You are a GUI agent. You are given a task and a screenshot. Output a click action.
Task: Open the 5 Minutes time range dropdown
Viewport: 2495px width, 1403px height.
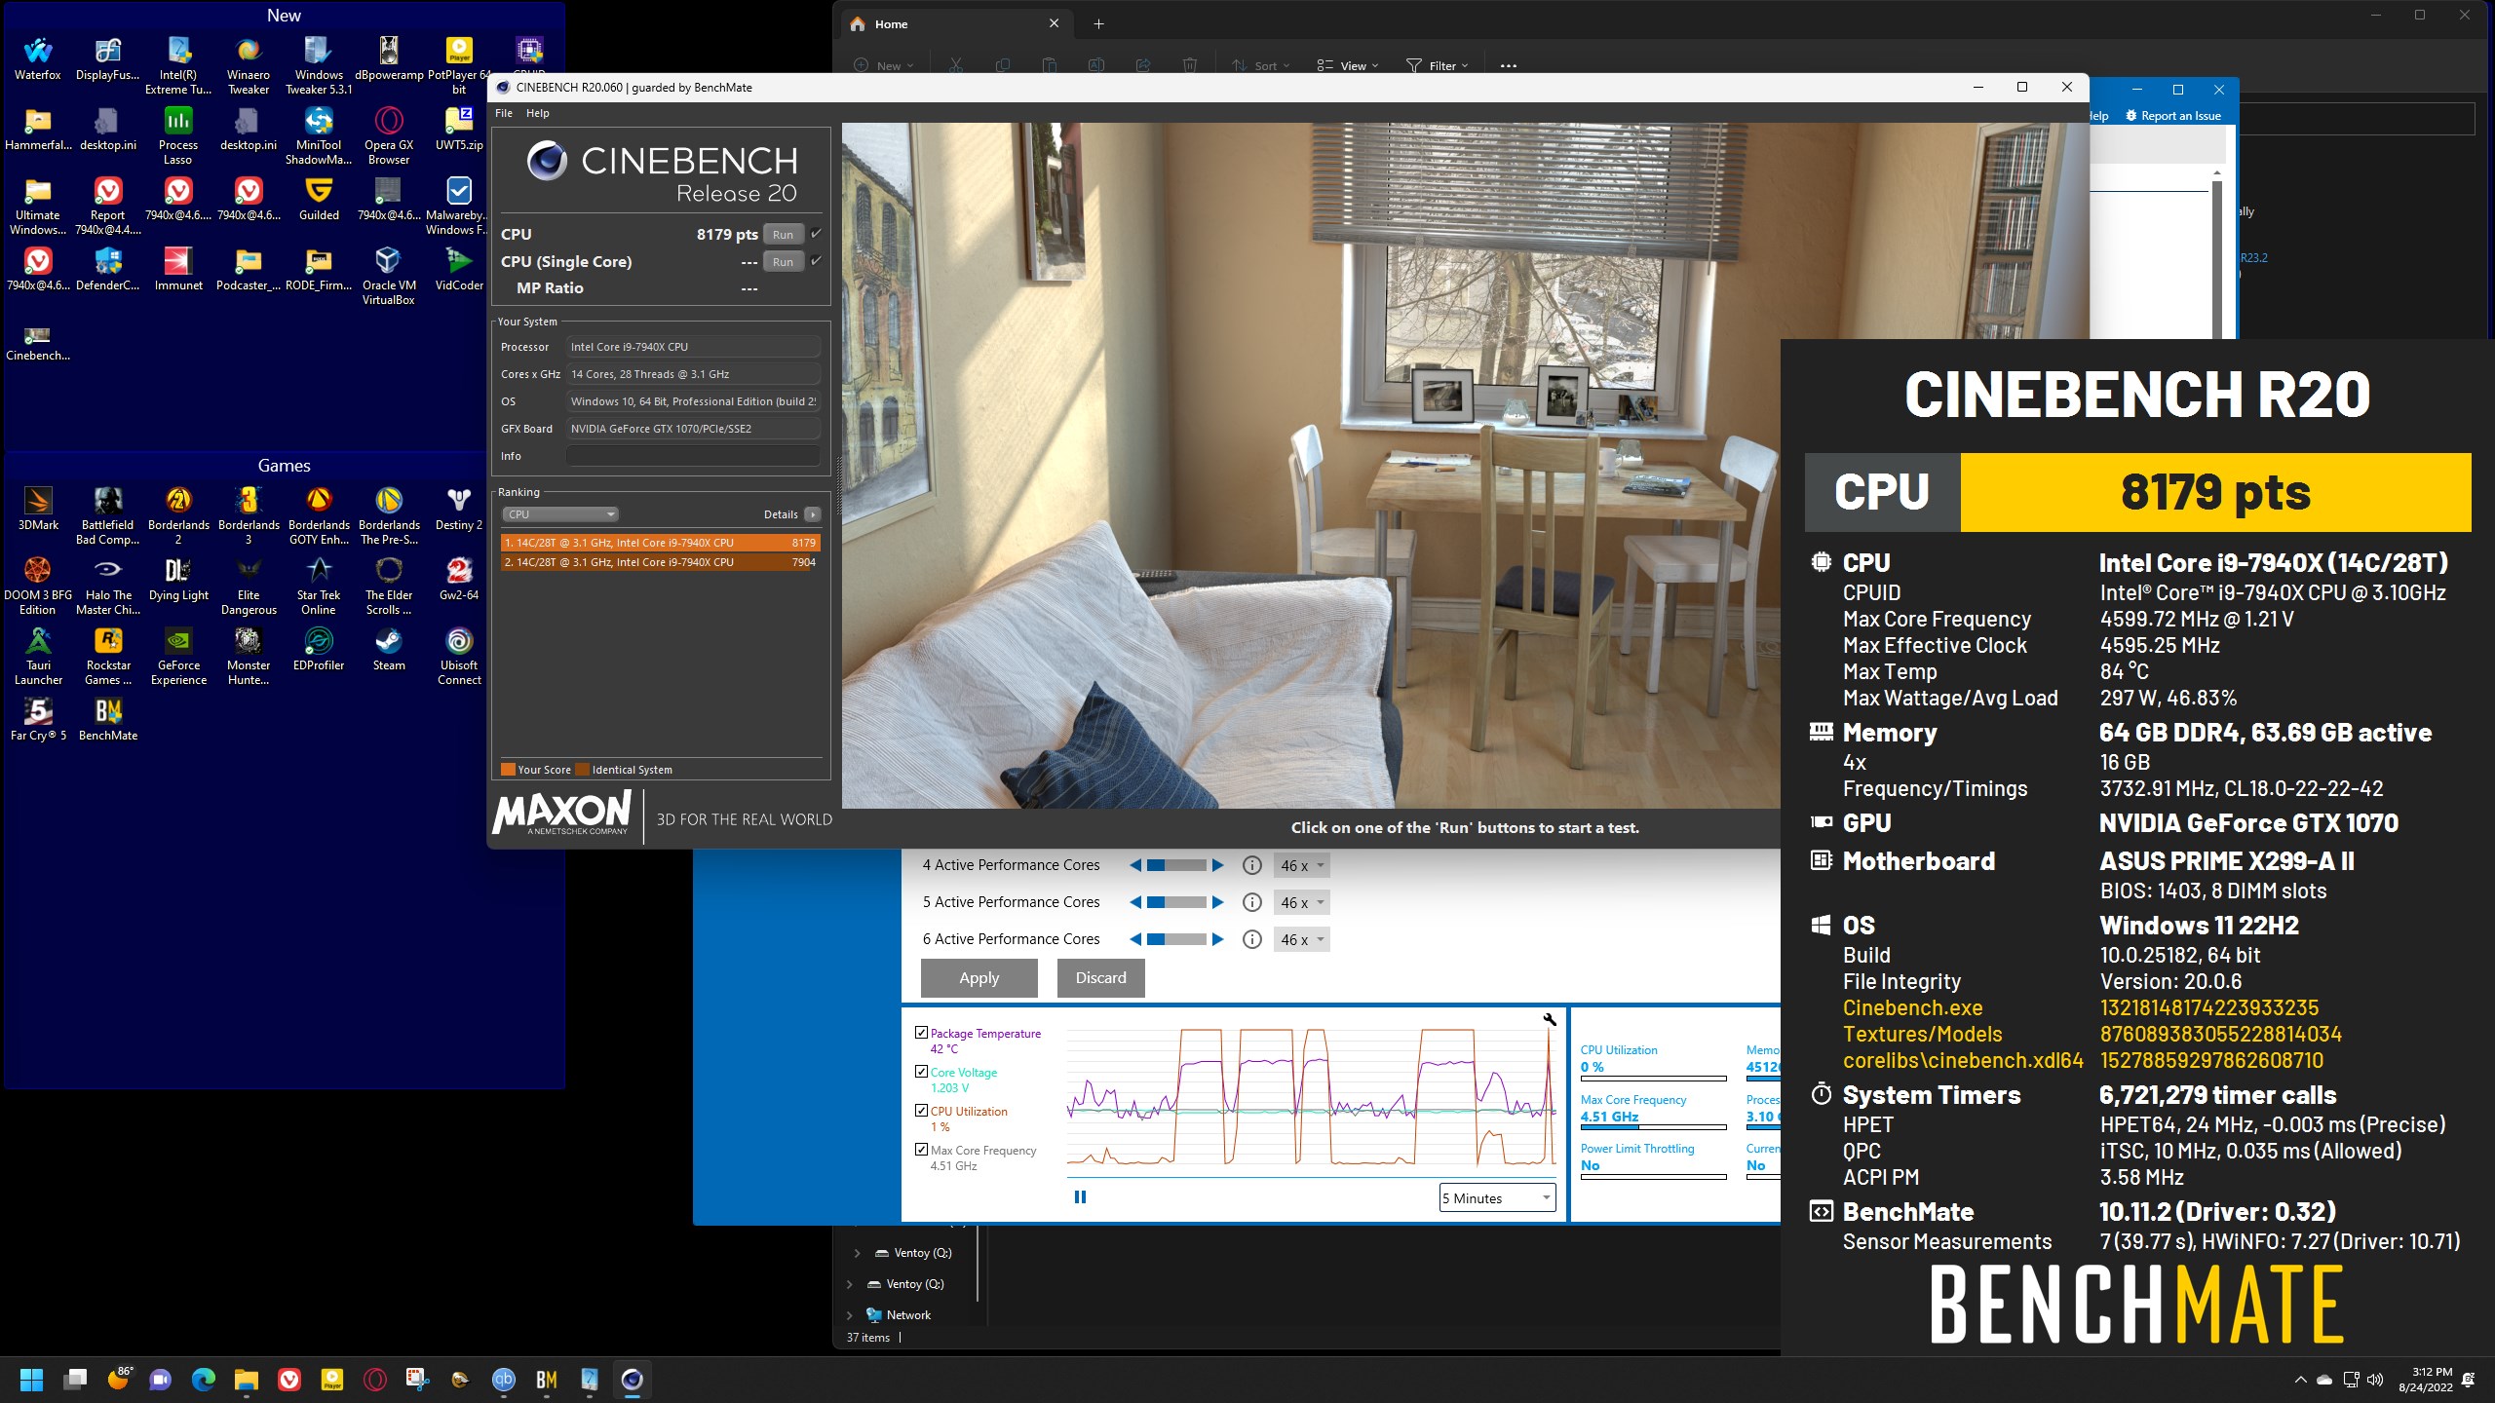click(x=1497, y=1198)
